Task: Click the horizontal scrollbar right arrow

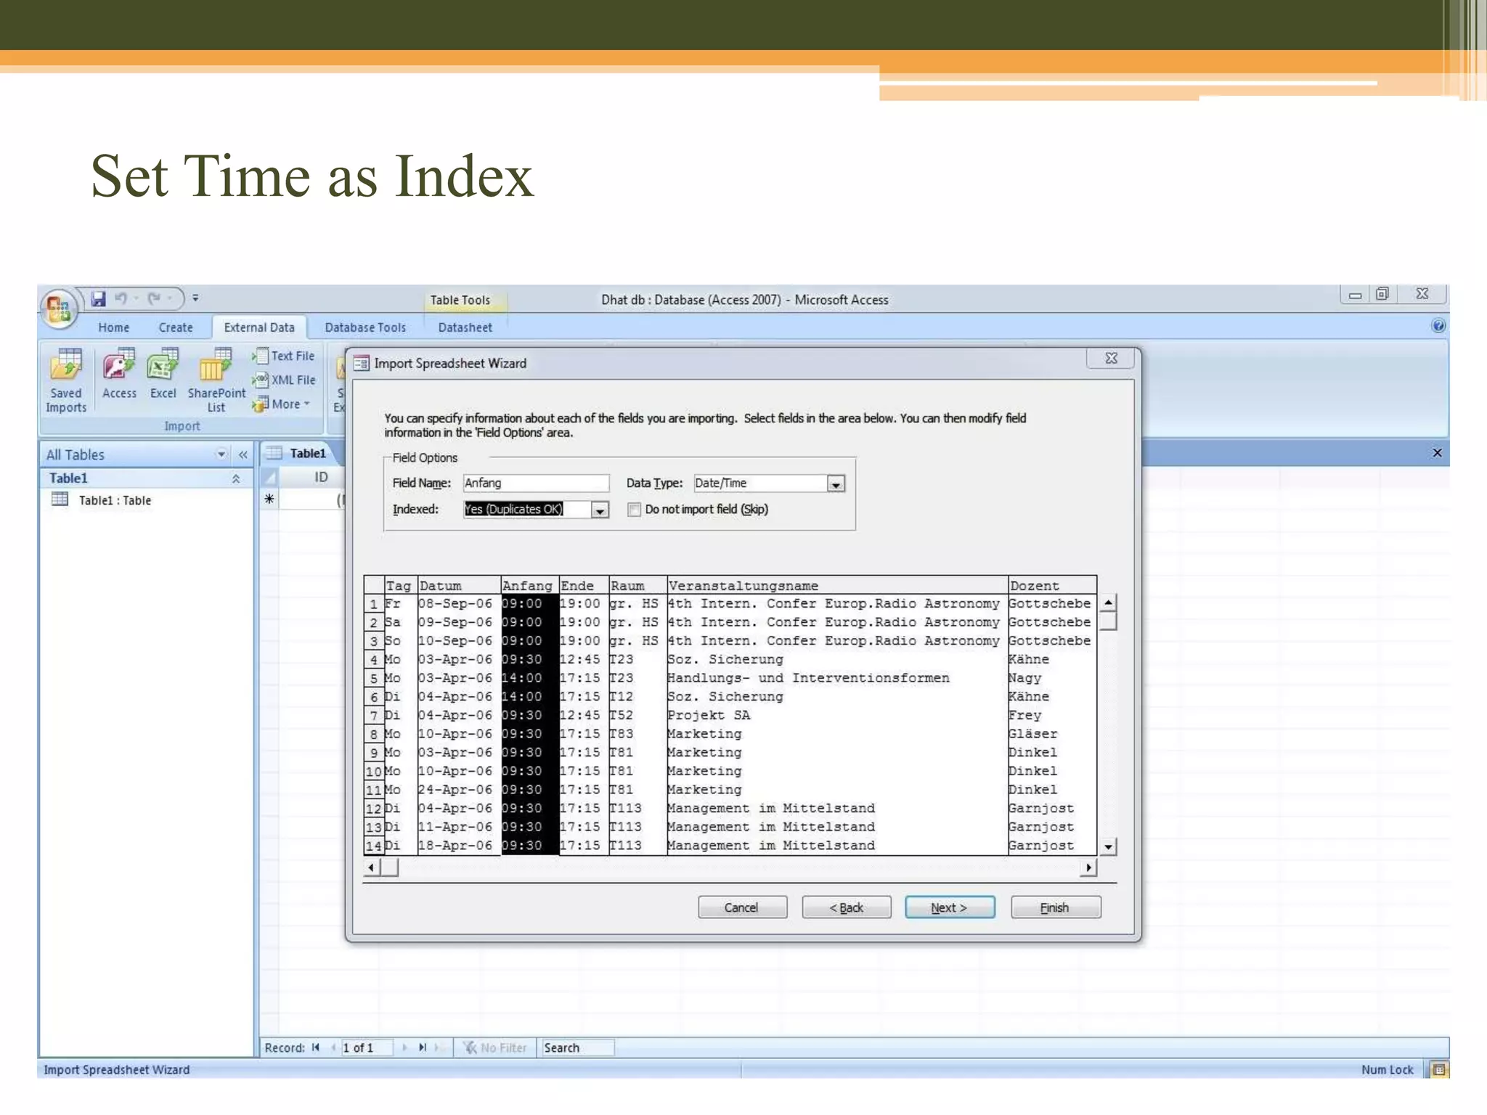Action: coord(1088,867)
